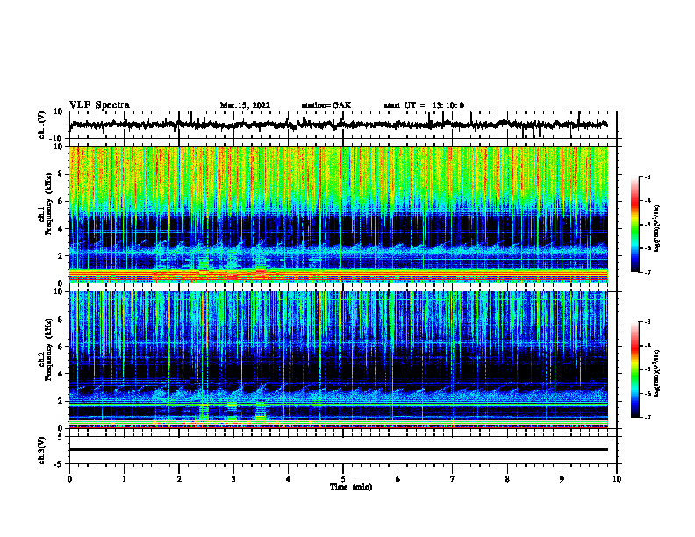Screen dimensions: 695x537
Task: Click the "2" kHz tick of ch.2 spectrogram
Action: (x=61, y=401)
